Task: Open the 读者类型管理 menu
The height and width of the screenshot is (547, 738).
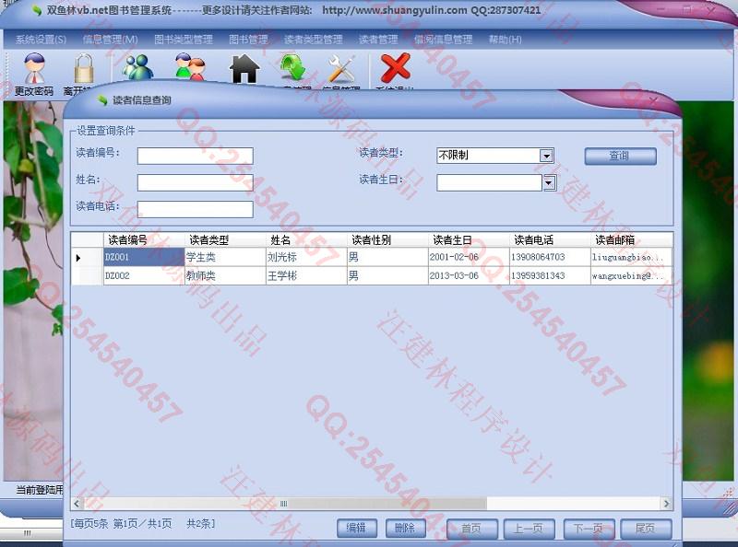Action: [x=314, y=40]
